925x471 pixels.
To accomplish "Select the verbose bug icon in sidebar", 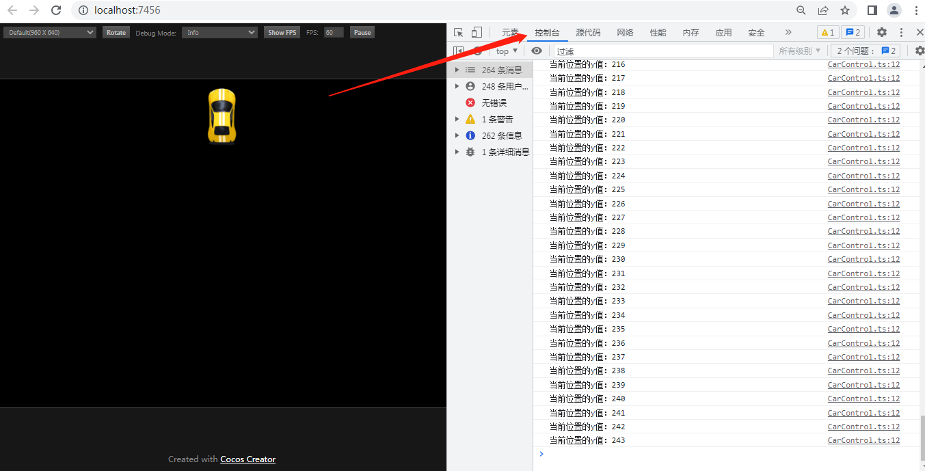I will coord(470,152).
